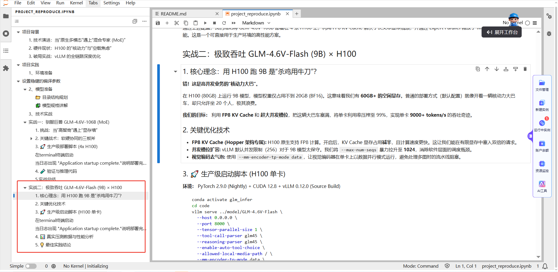Go to 5. 最佳实践结论 heading
This screenshot has height=272, width=558.
[53, 245]
